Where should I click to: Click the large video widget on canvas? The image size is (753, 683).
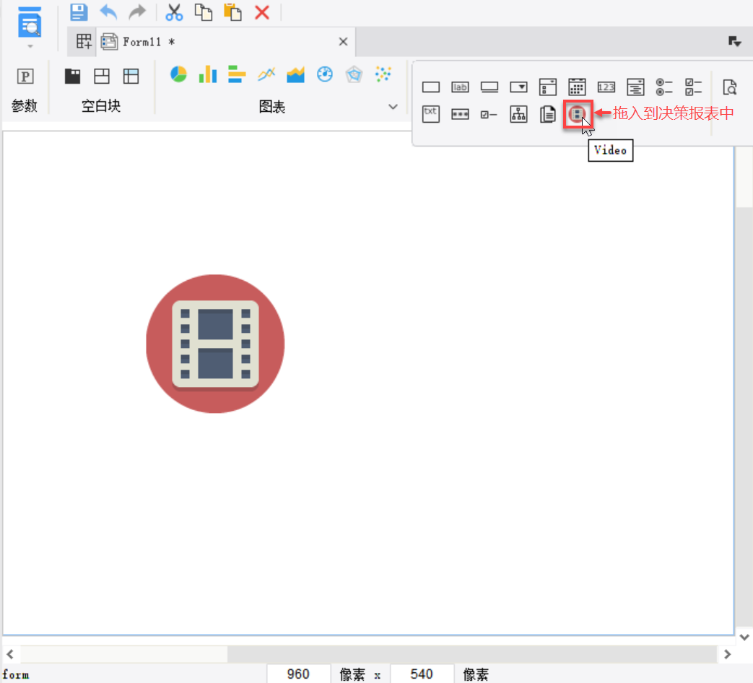[x=215, y=344]
